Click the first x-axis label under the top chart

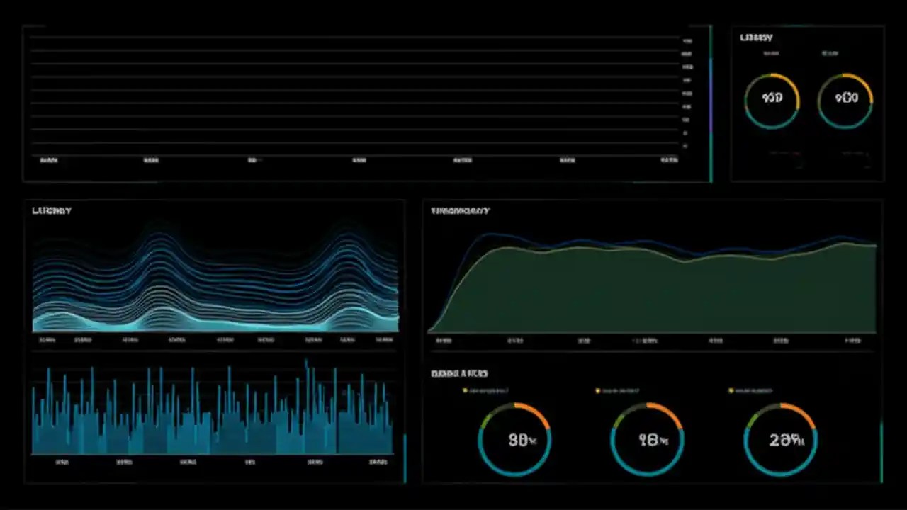pos(48,160)
